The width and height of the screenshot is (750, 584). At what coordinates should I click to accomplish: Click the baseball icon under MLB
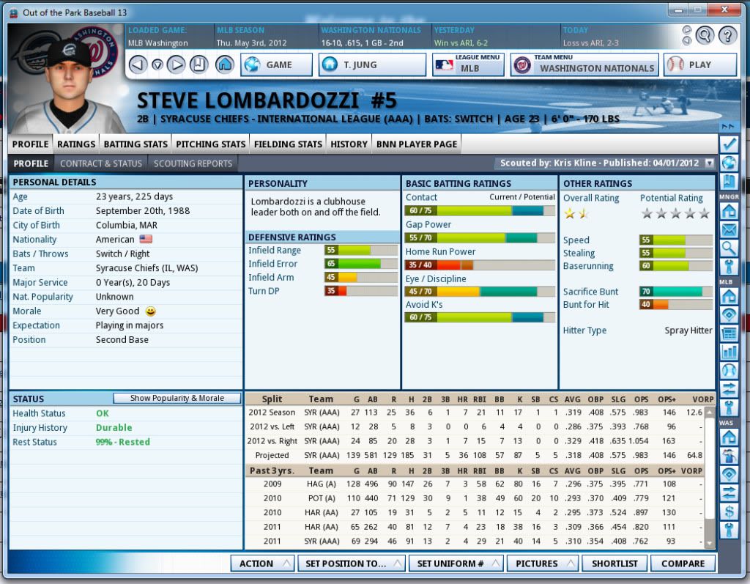point(729,371)
